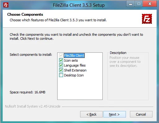
Task: Select the Language files list item
Action: [75, 65]
